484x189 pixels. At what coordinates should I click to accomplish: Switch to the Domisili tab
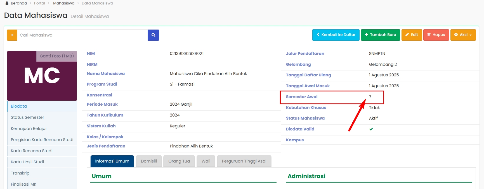click(x=149, y=161)
